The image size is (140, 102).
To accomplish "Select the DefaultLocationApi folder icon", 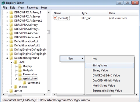I will tap(11, 41).
